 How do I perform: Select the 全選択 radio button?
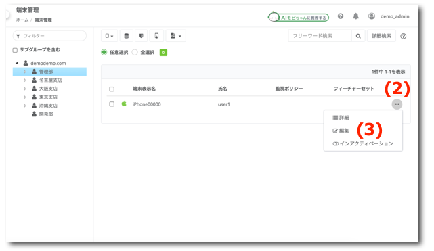point(135,52)
